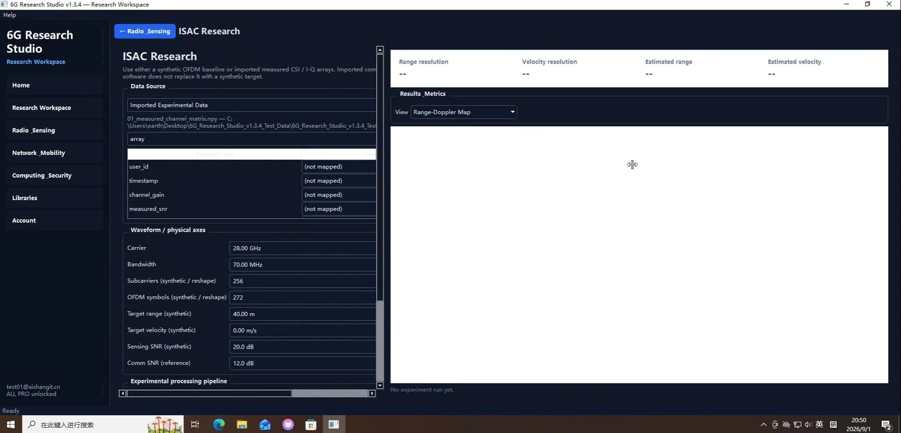This screenshot has width=901, height=433.
Task: Click the Target range field
Action: tap(302, 314)
